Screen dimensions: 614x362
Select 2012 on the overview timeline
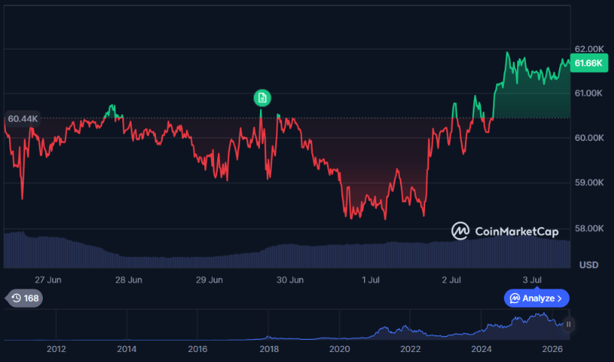coord(56,349)
